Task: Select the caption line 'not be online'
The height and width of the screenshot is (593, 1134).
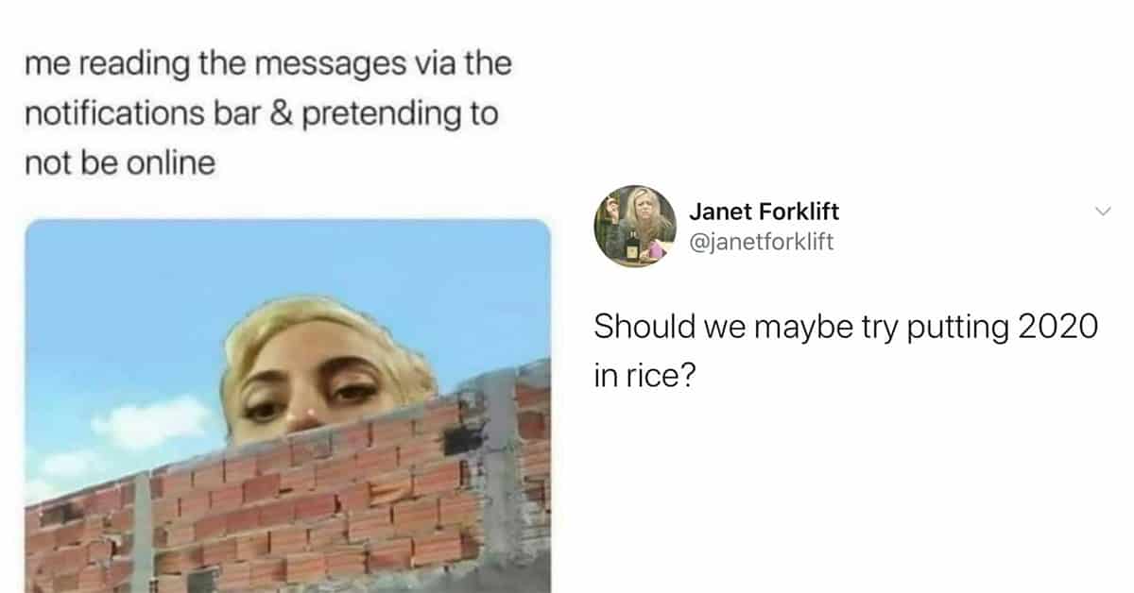Action: coord(120,163)
